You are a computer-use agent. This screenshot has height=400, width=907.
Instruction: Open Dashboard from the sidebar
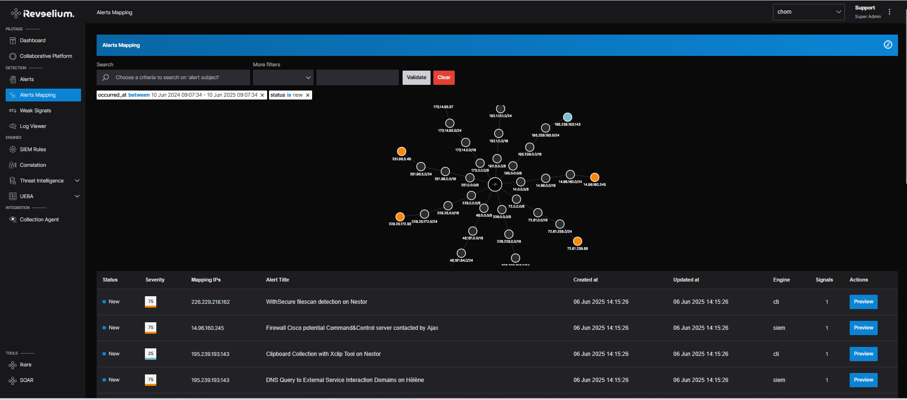(x=33, y=40)
